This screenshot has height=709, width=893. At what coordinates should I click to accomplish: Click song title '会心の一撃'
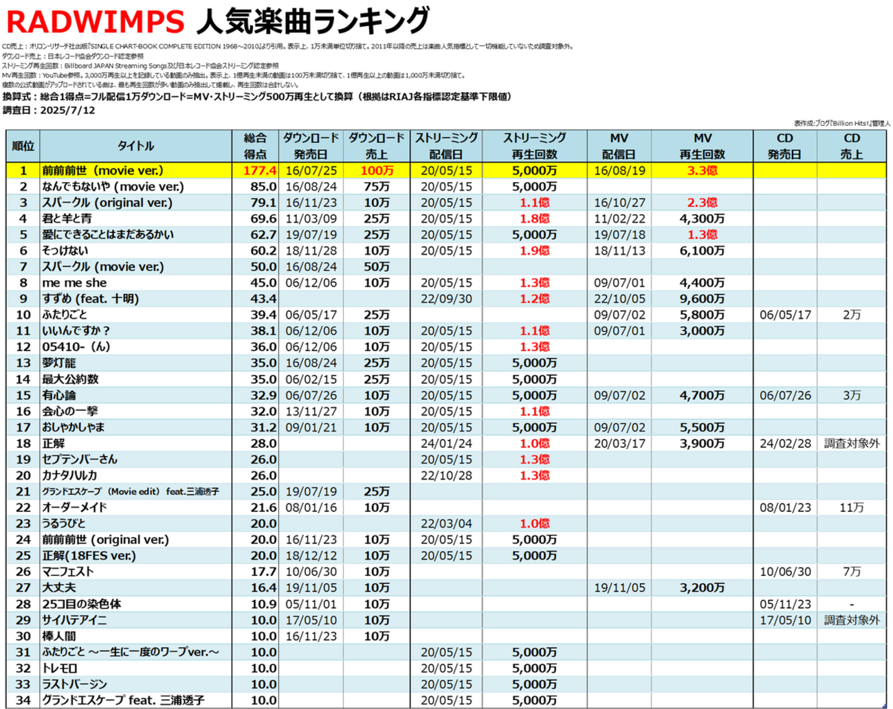pos(70,411)
